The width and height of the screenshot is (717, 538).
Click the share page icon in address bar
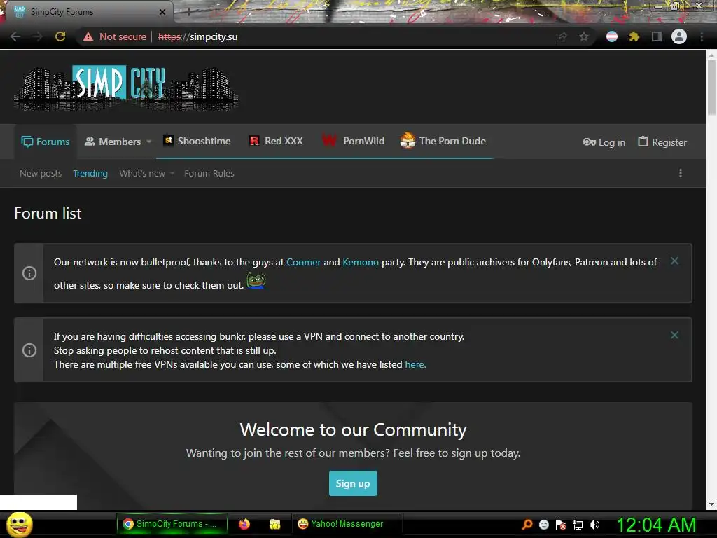(x=562, y=36)
